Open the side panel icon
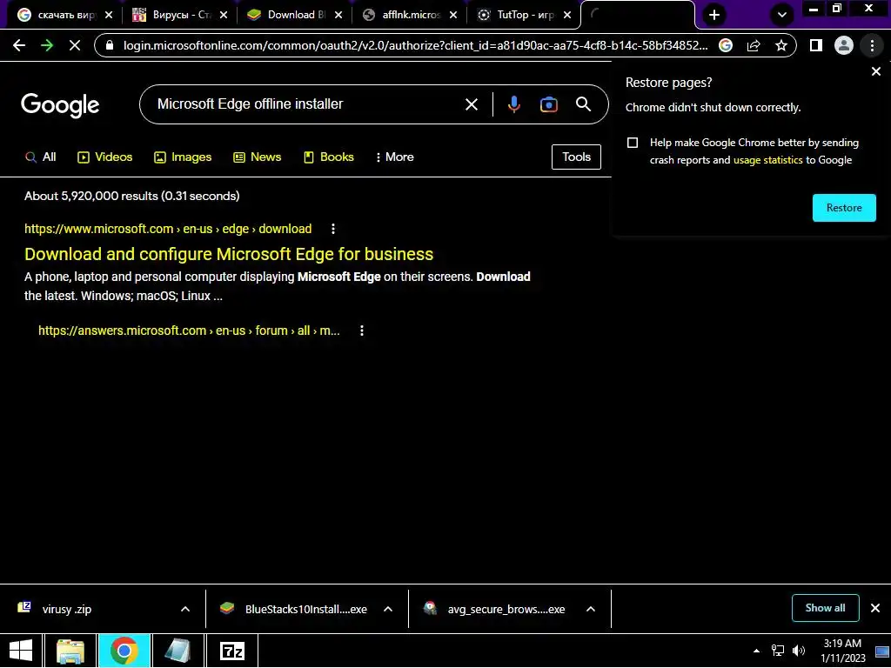Image resolution: width=891 pixels, height=668 pixels. 816,45
